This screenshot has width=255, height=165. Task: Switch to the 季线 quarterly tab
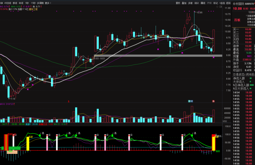pos(15,3)
